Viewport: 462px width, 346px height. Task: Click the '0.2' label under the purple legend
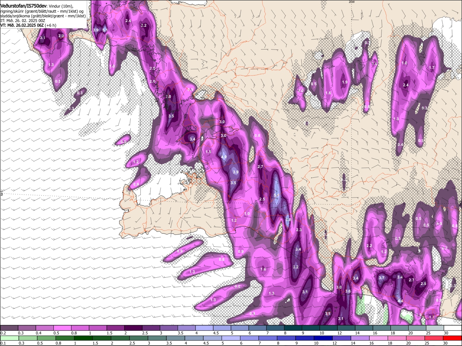click(x=3, y=333)
